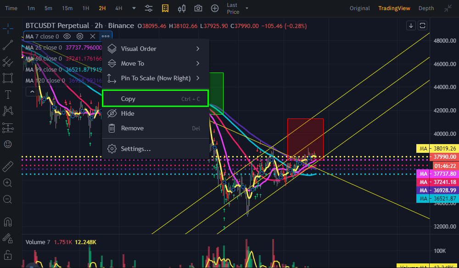Remove MA 7 indicator with the X

93,36
